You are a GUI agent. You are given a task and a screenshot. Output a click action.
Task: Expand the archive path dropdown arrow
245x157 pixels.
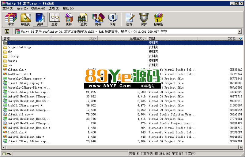pos(240,31)
